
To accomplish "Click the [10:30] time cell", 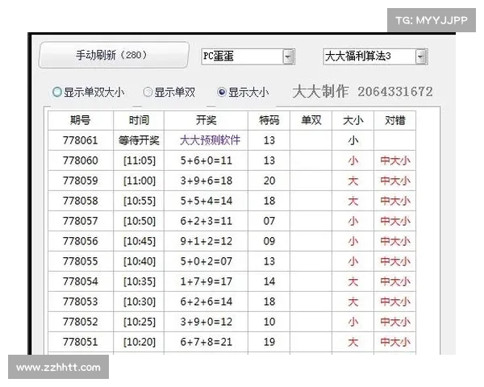I will point(139,302).
